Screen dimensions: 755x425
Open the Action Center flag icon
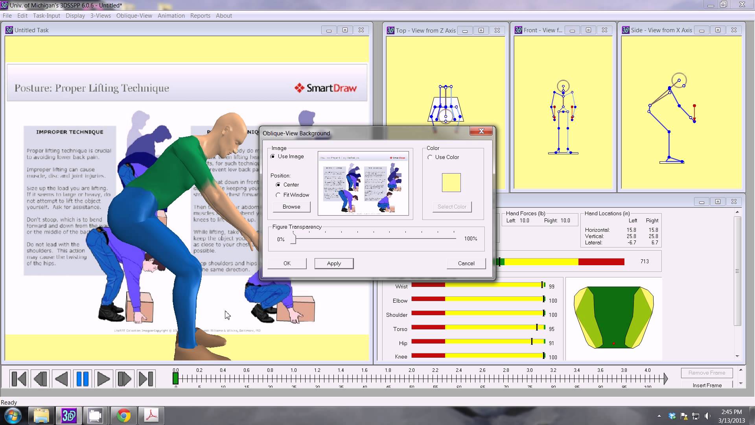(x=684, y=416)
